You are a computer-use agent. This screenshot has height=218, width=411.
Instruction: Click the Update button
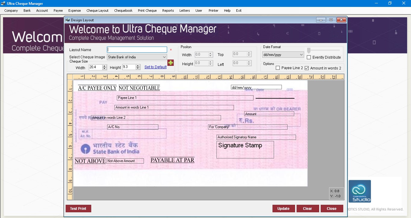[x=283, y=209]
